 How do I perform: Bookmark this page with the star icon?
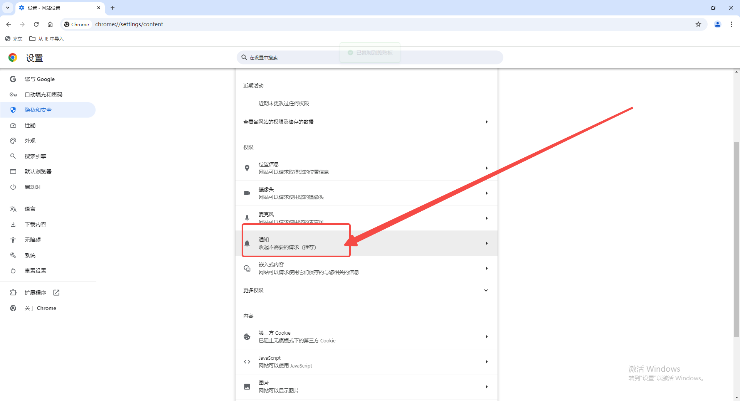click(x=698, y=24)
